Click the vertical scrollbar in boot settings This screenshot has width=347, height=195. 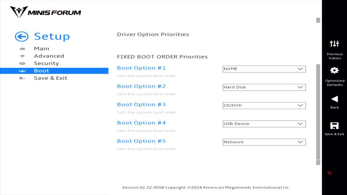coord(318,112)
